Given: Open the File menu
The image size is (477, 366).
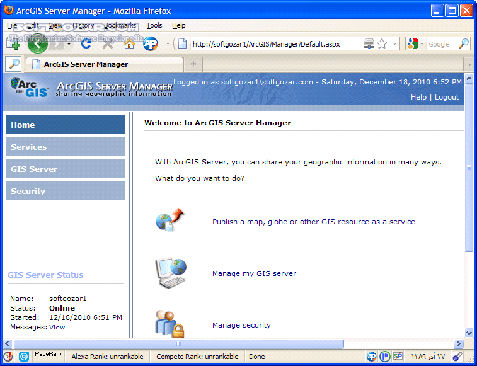Looking at the screenshot, I should [12, 26].
